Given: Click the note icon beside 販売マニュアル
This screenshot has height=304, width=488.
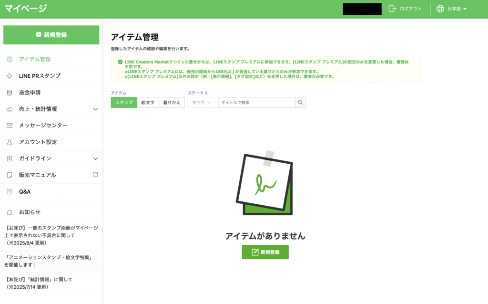Looking at the screenshot, I should [10, 175].
